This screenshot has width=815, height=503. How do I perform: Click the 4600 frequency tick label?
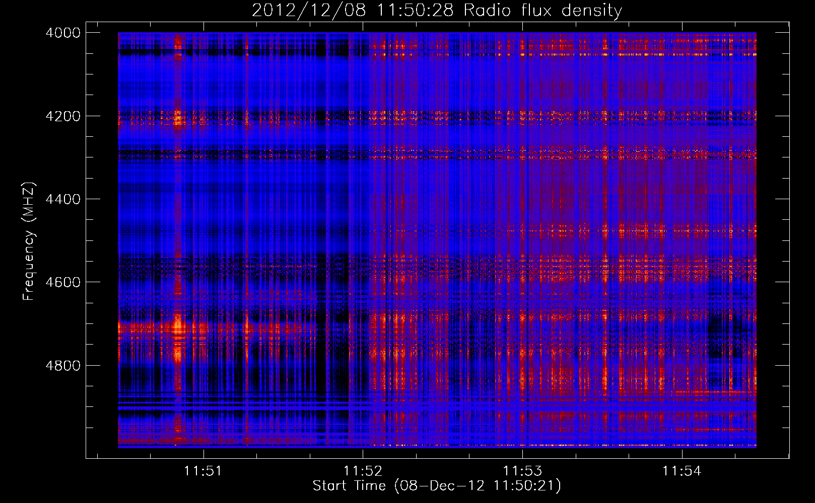click(63, 282)
